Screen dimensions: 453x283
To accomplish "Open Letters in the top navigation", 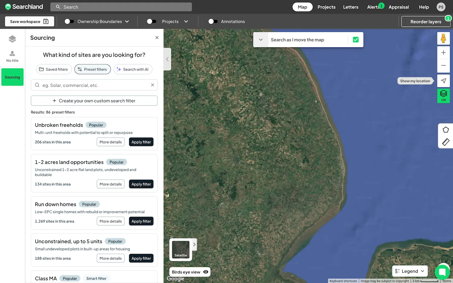I will [x=351, y=7].
